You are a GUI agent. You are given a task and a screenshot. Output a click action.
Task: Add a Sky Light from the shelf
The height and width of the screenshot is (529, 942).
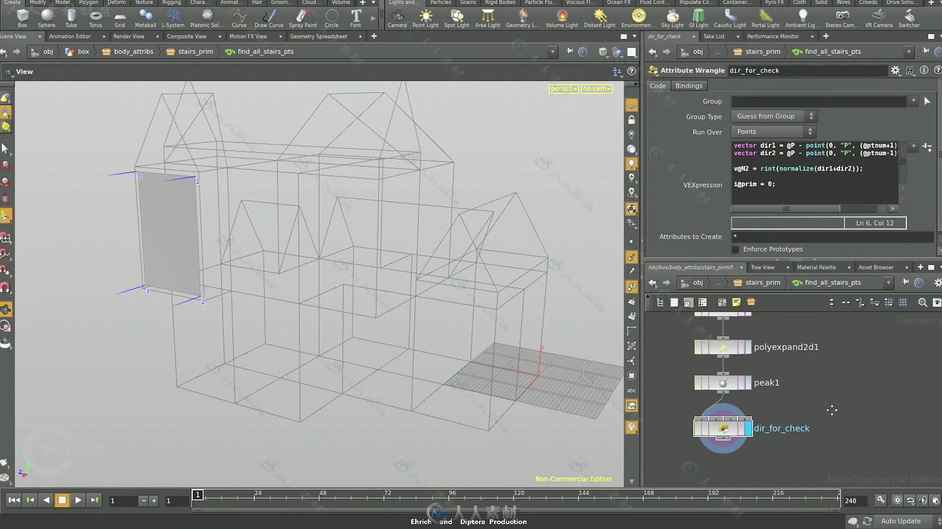click(672, 18)
